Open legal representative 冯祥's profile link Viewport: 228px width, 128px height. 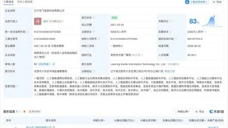45,21
